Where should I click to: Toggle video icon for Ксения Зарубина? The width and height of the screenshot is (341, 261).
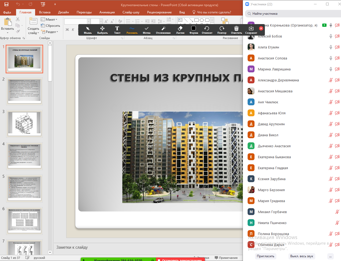click(x=337, y=179)
